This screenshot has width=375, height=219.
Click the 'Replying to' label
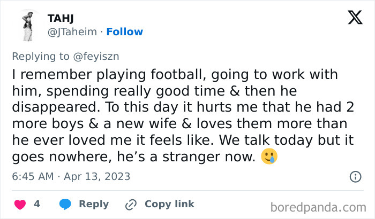41,55
